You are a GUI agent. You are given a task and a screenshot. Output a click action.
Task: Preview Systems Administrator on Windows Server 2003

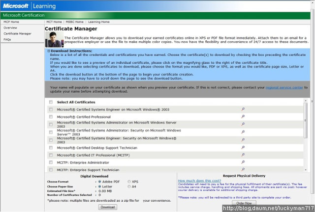243,124
